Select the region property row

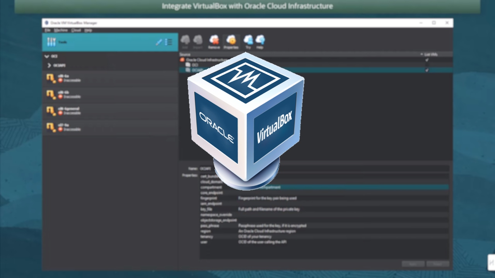[x=324, y=231]
